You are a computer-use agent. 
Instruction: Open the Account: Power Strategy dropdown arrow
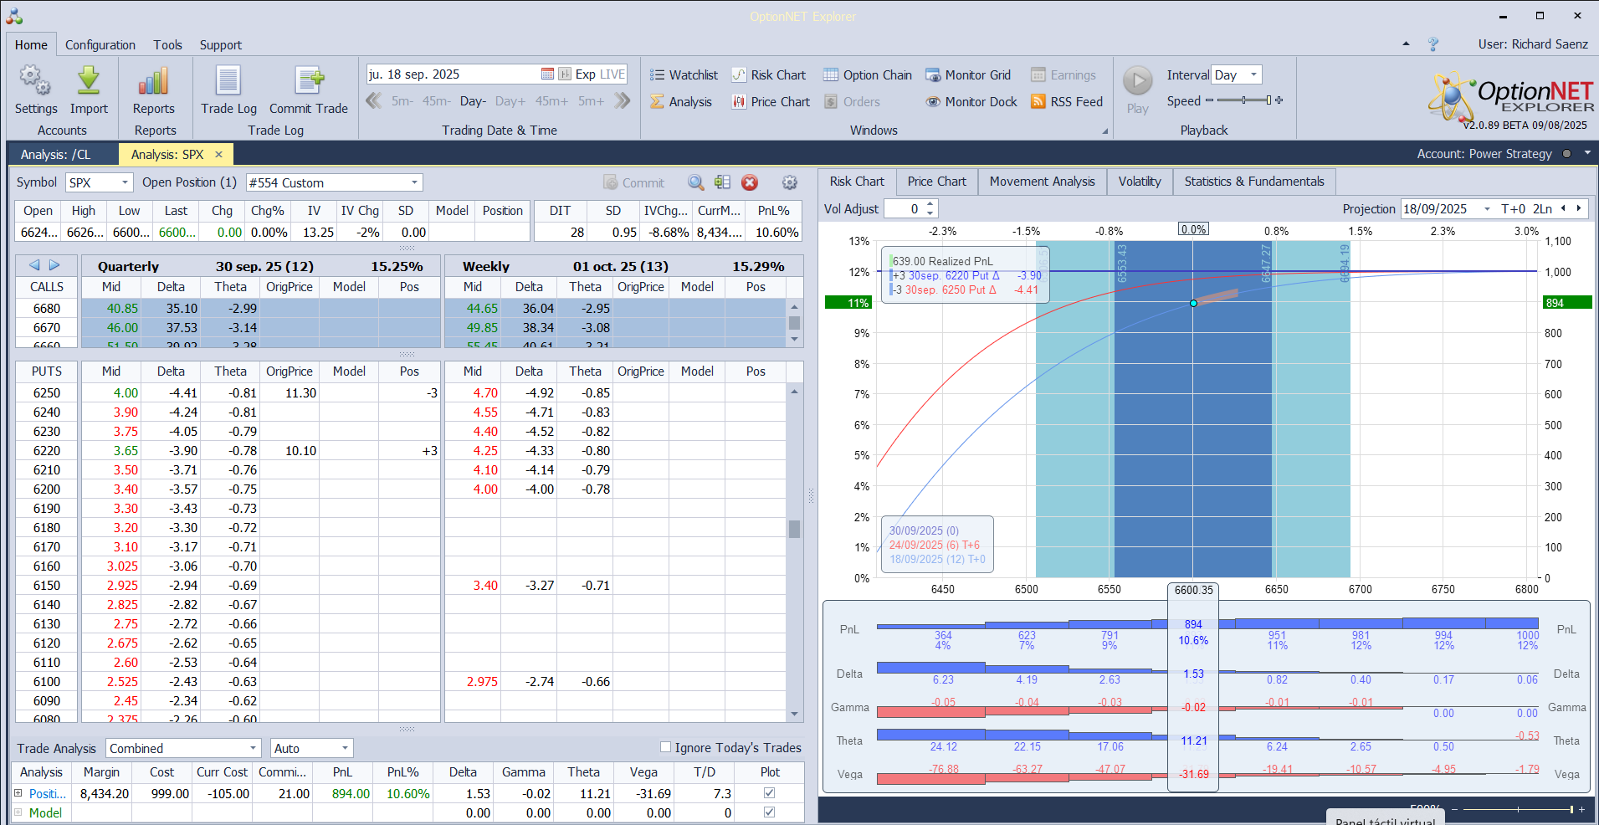[1587, 153]
